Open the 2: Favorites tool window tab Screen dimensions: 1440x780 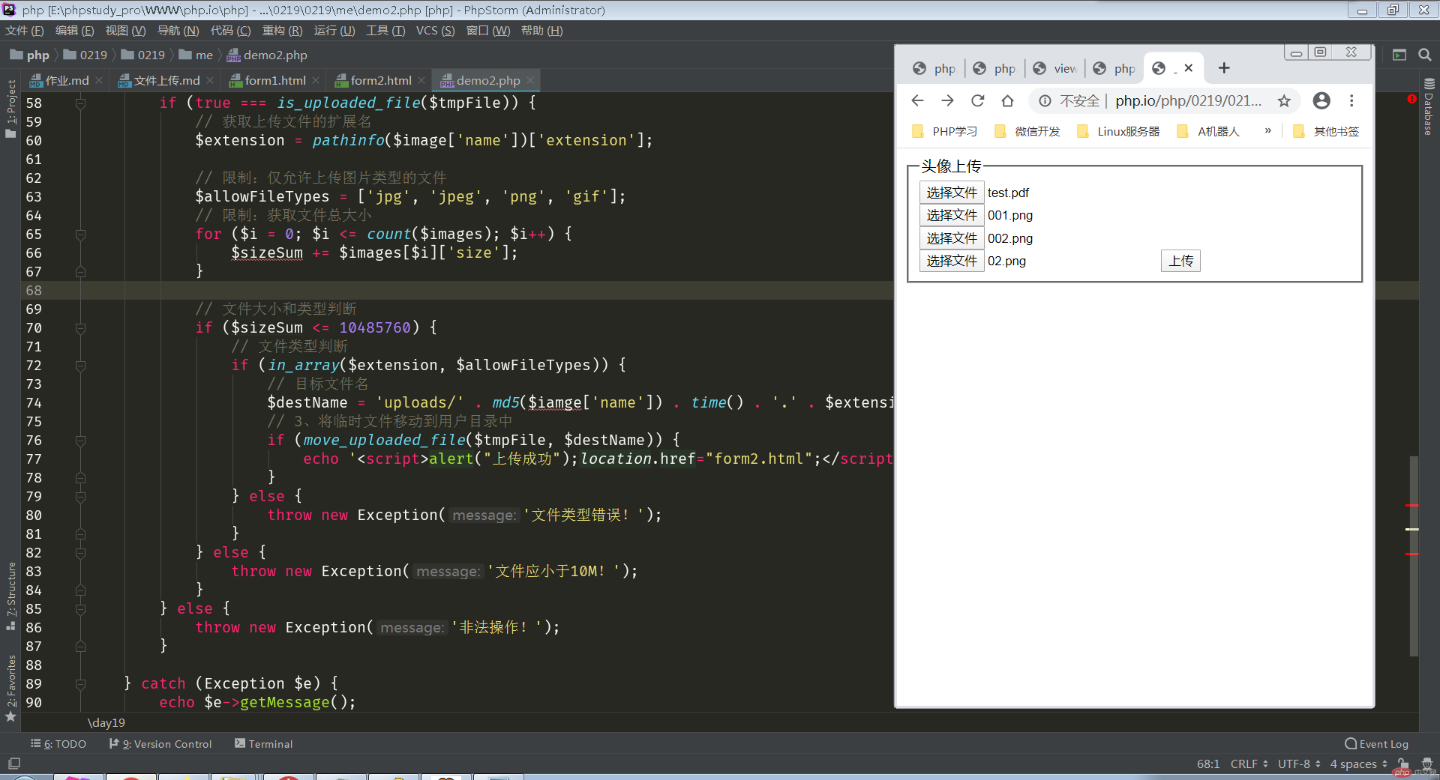pos(10,687)
